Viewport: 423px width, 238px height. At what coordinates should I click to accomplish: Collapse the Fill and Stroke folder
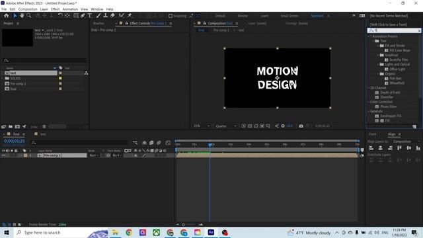pos(378,46)
